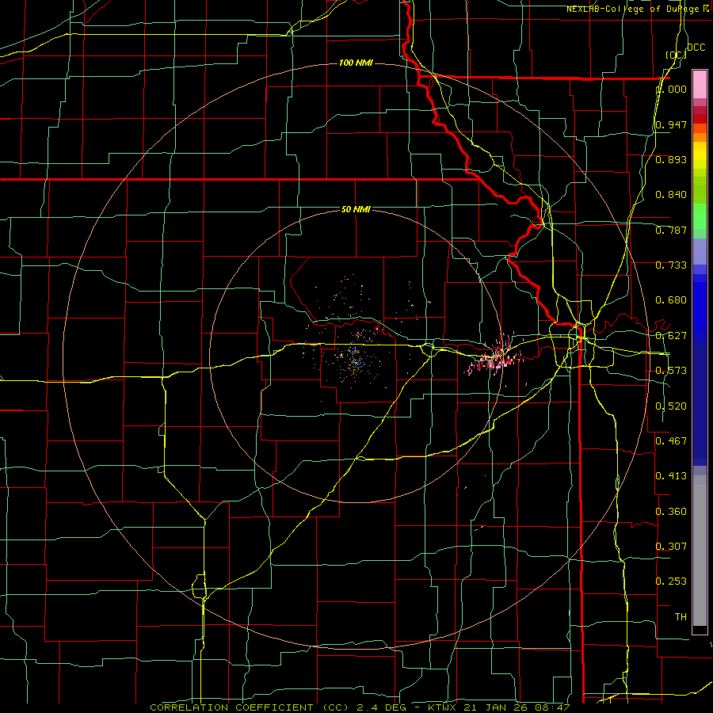The width and height of the screenshot is (713, 713).
Task: Click the 0.733 value on the color scale
Action: (671, 265)
